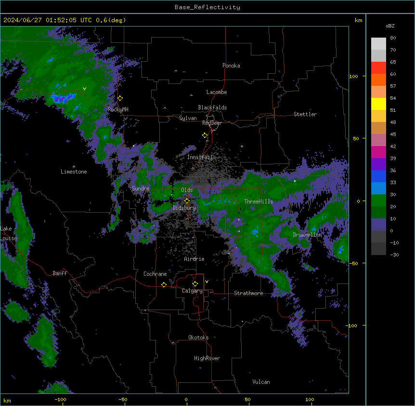This screenshot has width=415, height=406.
Task: Click the Olds town label
Action: pyautogui.click(x=187, y=190)
